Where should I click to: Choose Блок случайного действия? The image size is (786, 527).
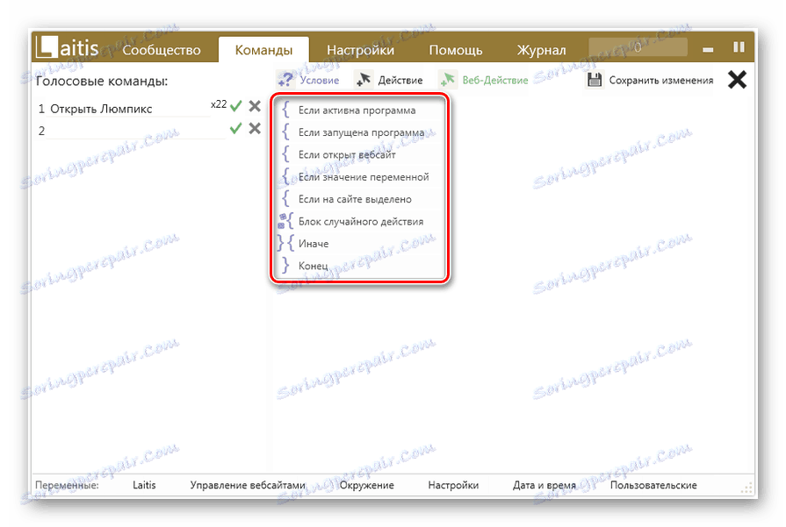tap(359, 221)
